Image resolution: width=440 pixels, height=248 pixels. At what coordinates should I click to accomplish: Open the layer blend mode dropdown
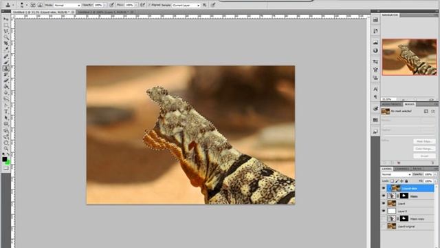coord(396,174)
